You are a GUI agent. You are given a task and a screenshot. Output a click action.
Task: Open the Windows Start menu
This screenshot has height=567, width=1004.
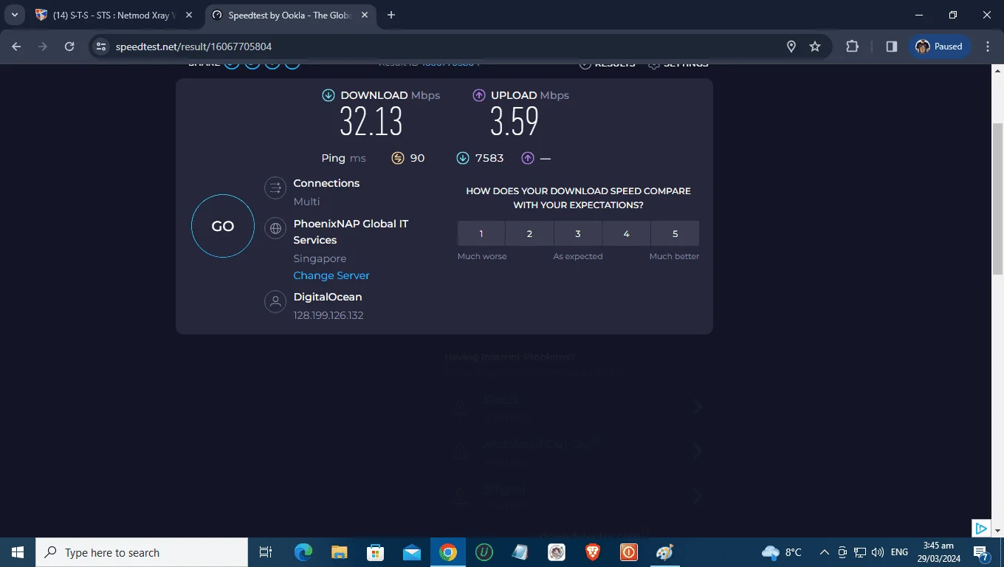[x=18, y=552]
